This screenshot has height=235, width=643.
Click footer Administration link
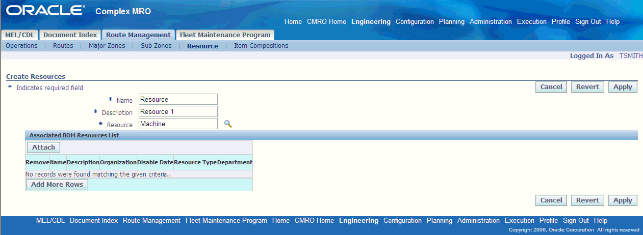478,221
